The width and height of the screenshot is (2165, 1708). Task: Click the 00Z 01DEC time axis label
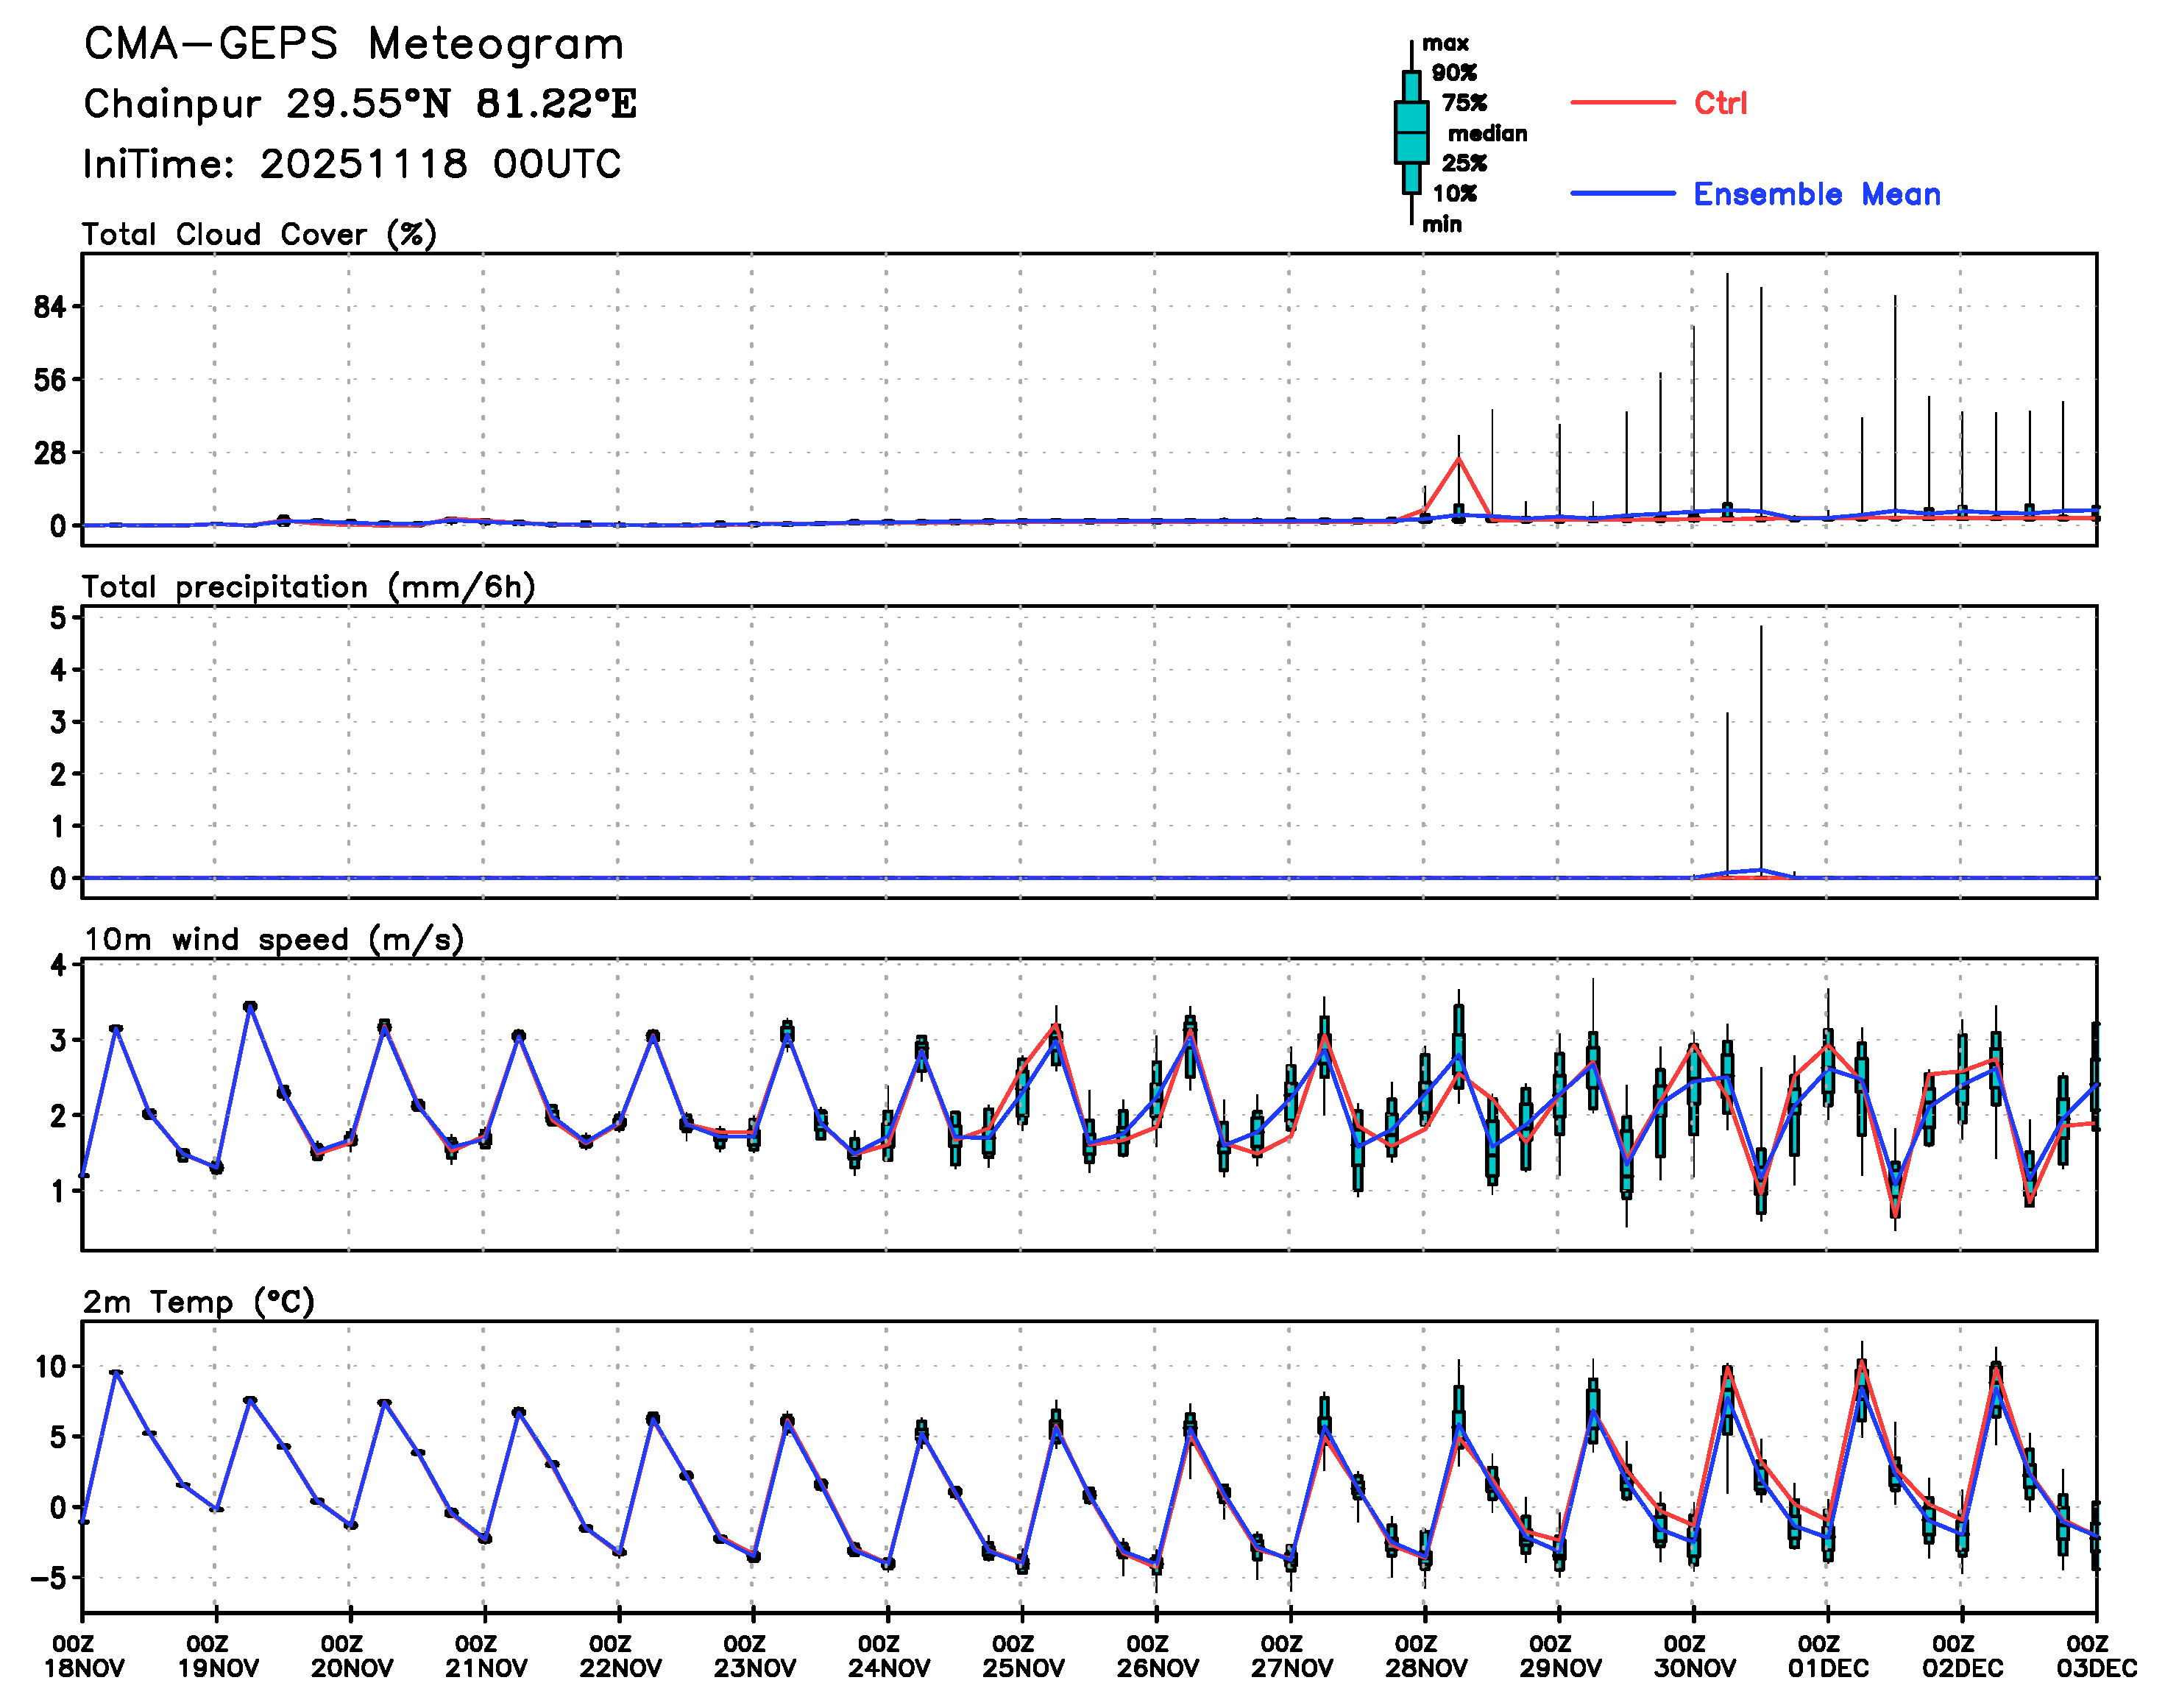(1827, 1656)
